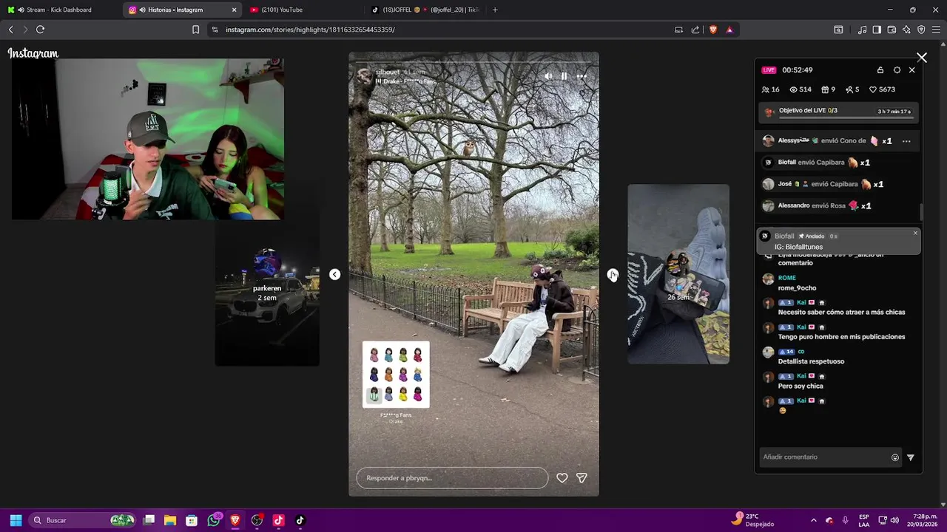Close the LIVE chat panel
947x532 pixels.
pos(911,70)
